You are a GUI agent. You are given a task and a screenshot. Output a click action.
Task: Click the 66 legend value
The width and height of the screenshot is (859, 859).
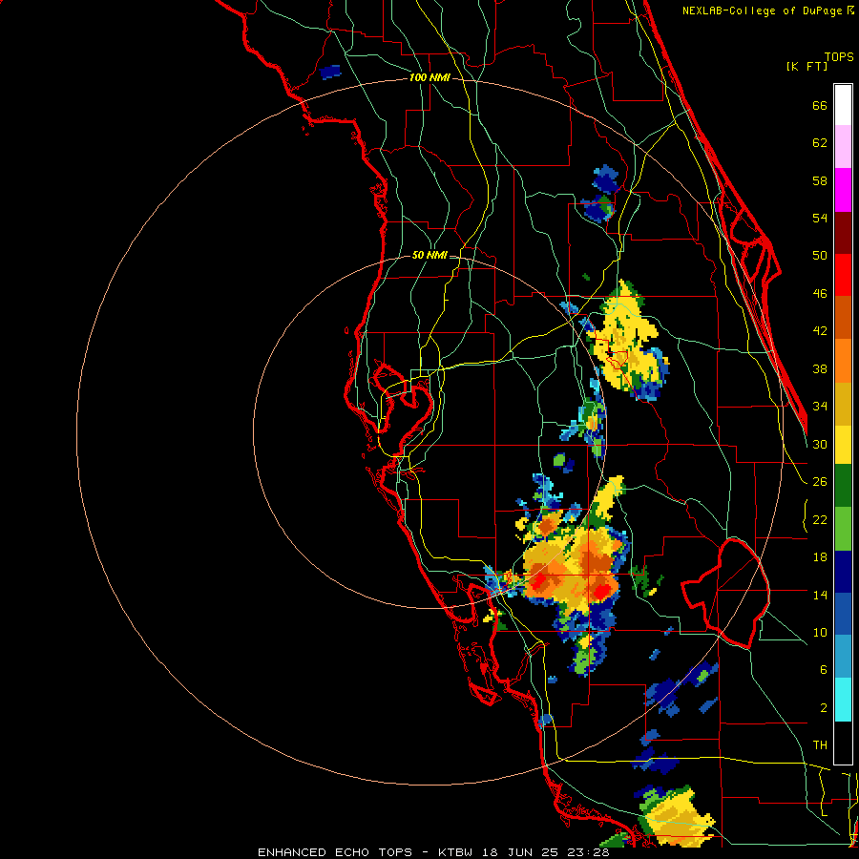click(820, 105)
